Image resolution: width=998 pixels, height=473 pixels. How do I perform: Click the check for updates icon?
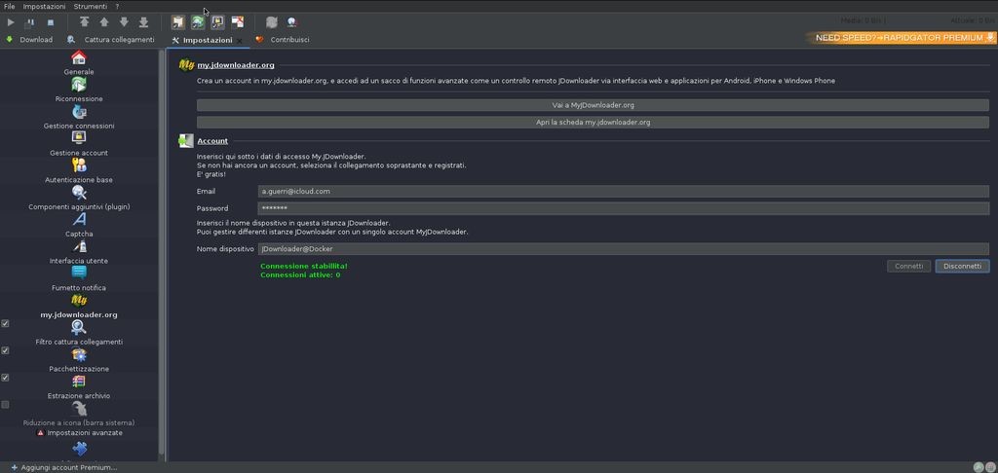point(291,22)
